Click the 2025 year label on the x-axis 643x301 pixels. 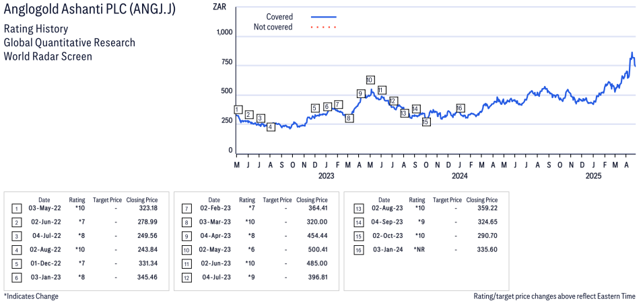(x=593, y=176)
